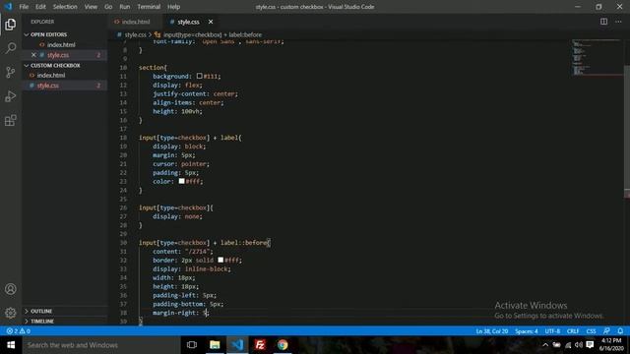Open the Search view in activity bar
Viewport: 630px width, 354px height.
[x=11, y=48]
